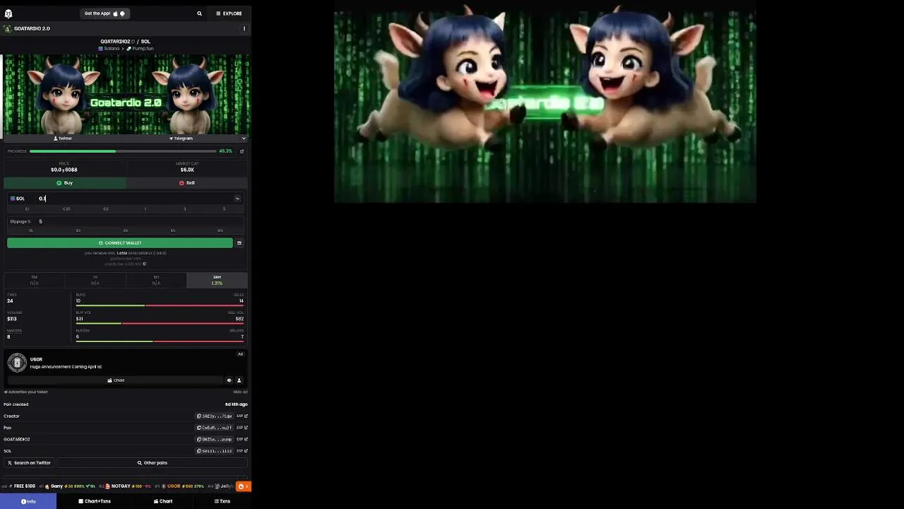Click FREE $100 ad in ticker
Image resolution: width=904 pixels, height=509 pixels.
point(20,486)
